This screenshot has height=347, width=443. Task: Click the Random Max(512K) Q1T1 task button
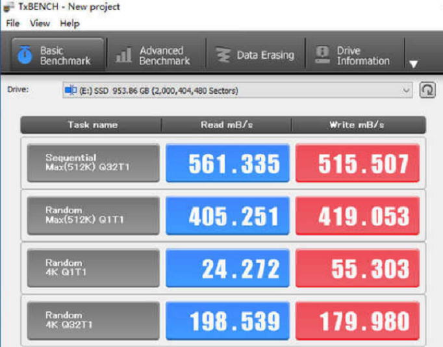click(93, 216)
